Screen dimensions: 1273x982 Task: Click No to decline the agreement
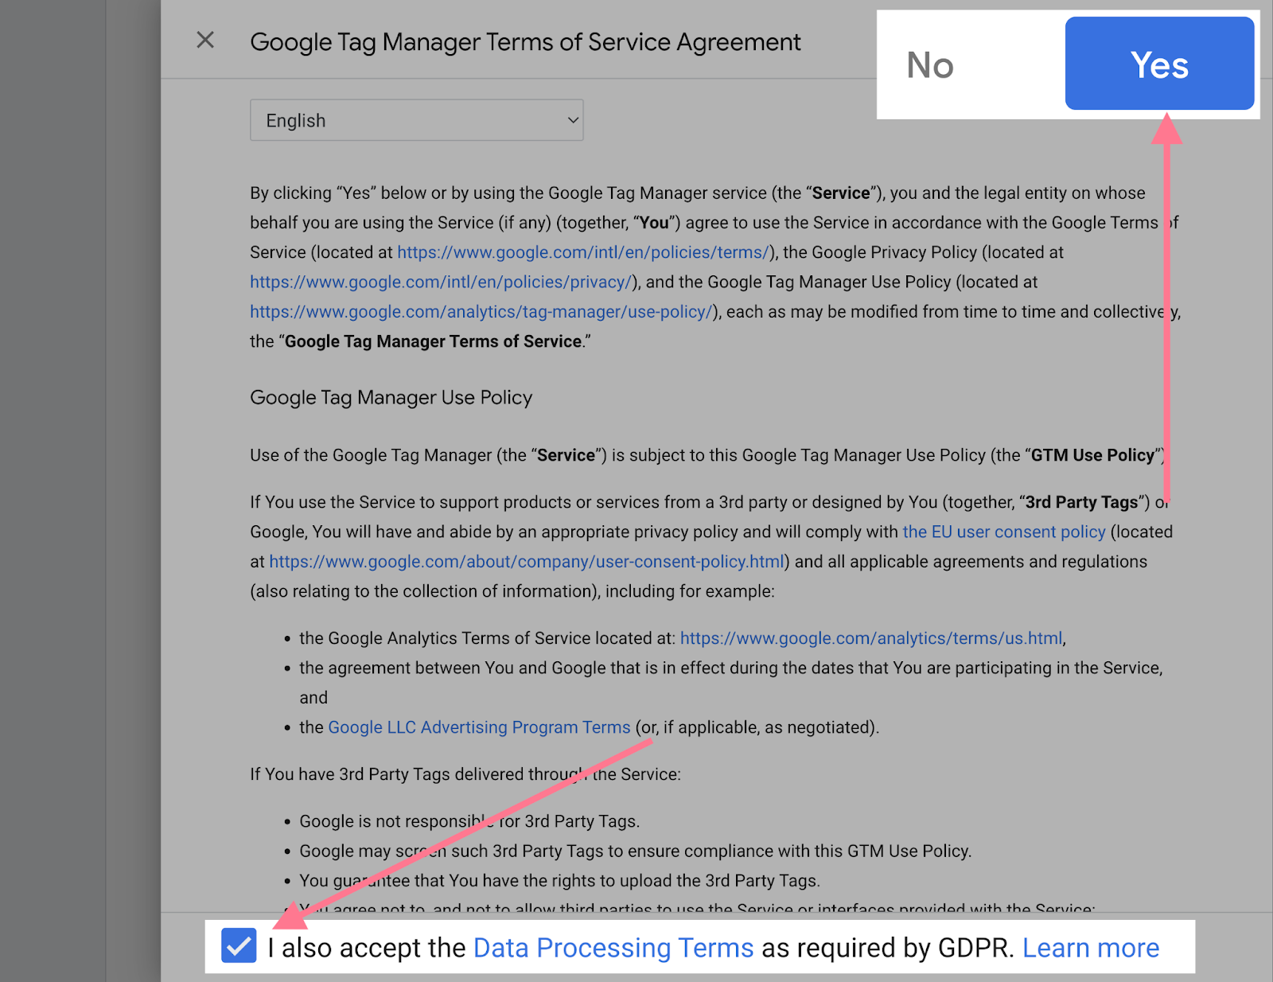[x=929, y=66]
